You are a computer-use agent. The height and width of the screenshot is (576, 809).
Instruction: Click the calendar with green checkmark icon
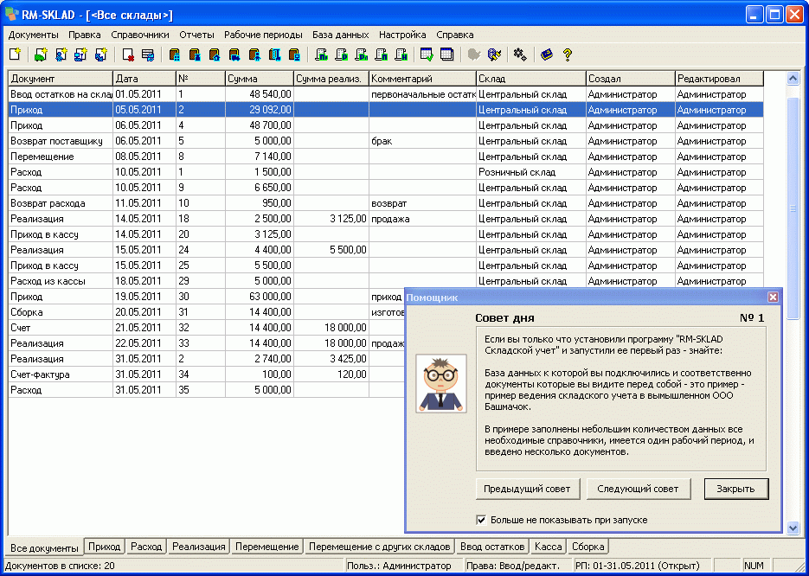[x=427, y=54]
